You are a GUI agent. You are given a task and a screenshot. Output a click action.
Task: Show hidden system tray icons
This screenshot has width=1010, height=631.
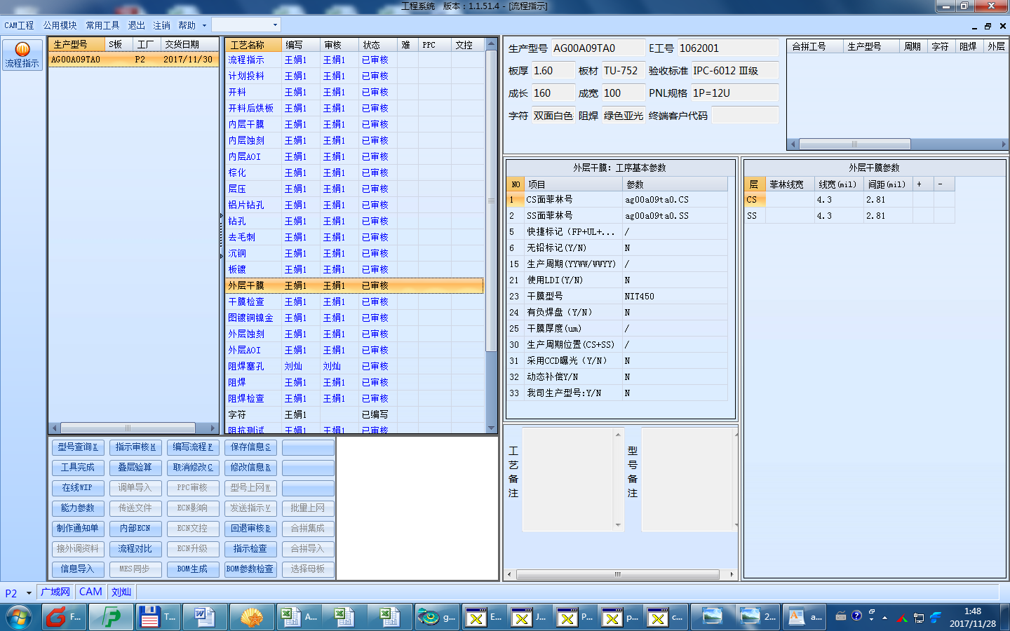click(885, 618)
